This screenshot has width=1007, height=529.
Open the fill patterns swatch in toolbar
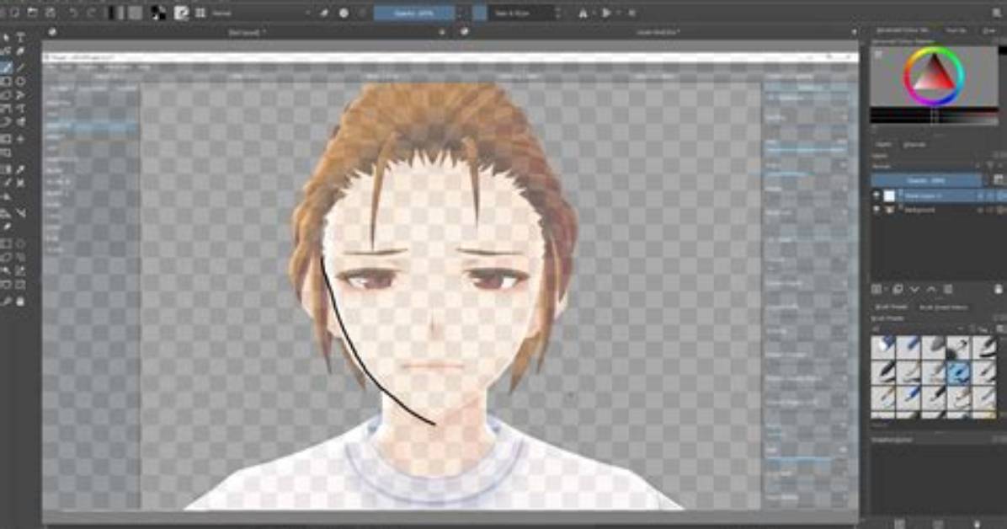(136, 12)
